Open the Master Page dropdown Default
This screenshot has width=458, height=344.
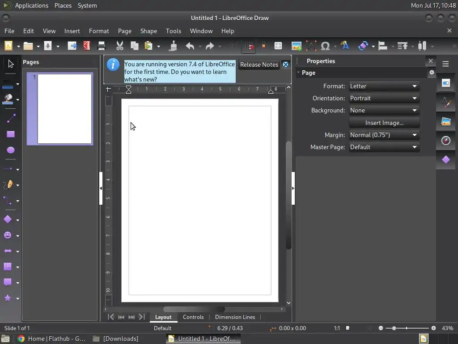click(384, 147)
